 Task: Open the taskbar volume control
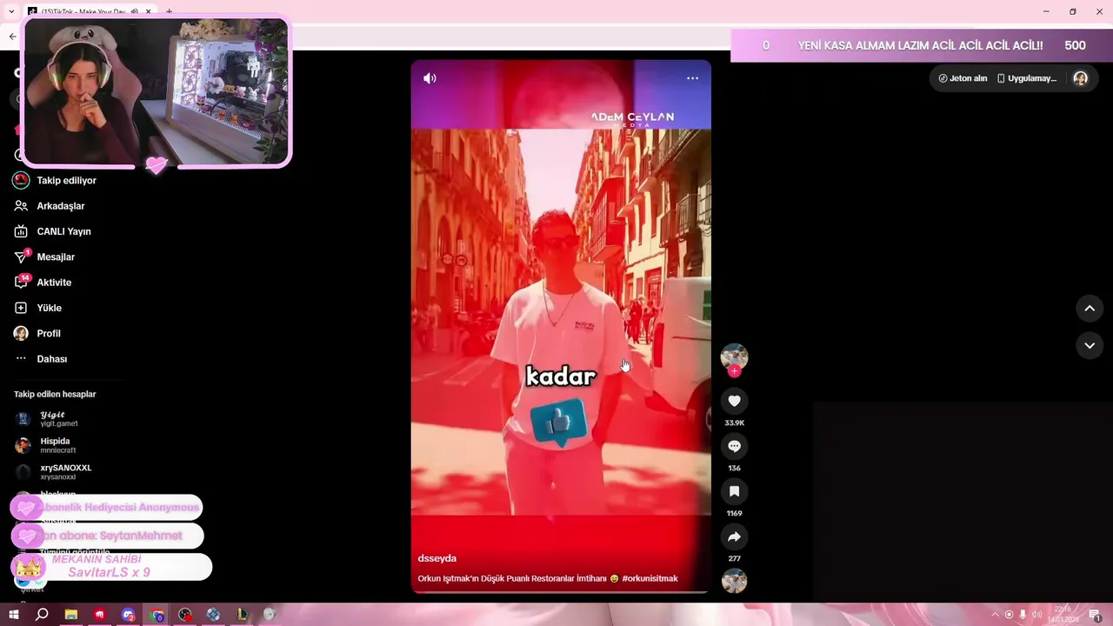point(1036,615)
